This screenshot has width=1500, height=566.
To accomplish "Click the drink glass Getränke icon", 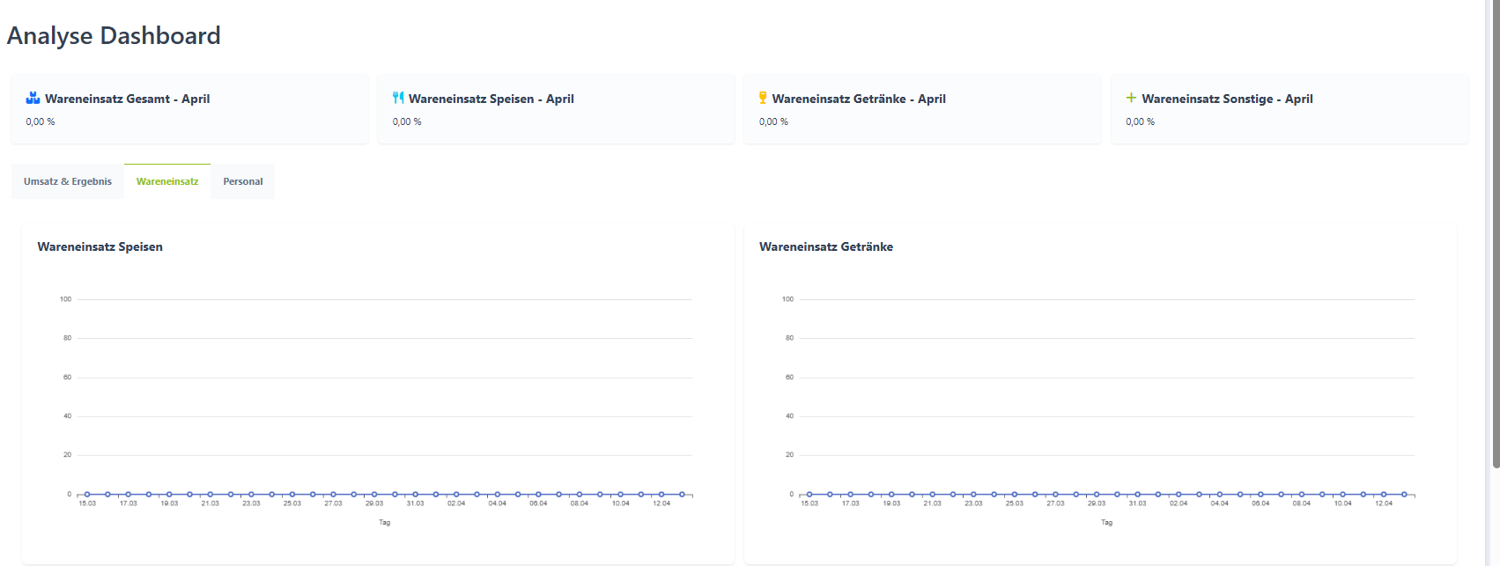I will pos(763,98).
